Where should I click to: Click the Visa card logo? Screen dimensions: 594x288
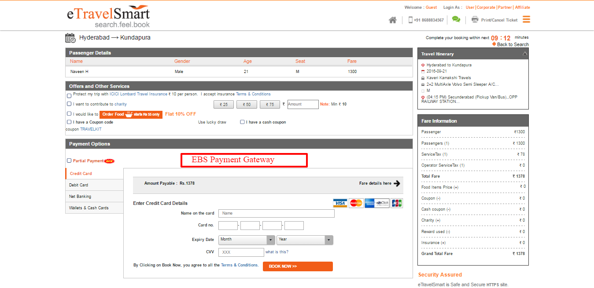pyautogui.click(x=340, y=203)
